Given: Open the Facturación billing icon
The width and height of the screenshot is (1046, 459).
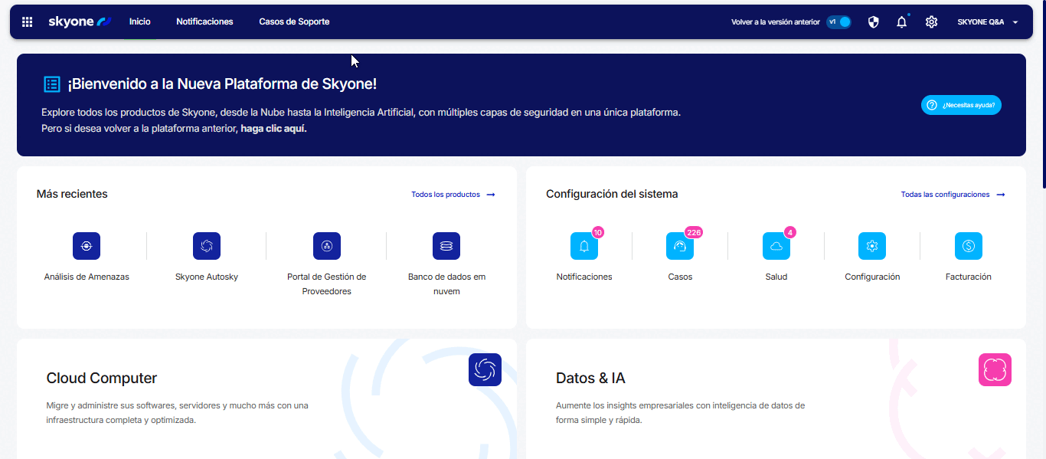Looking at the screenshot, I should [x=969, y=246].
